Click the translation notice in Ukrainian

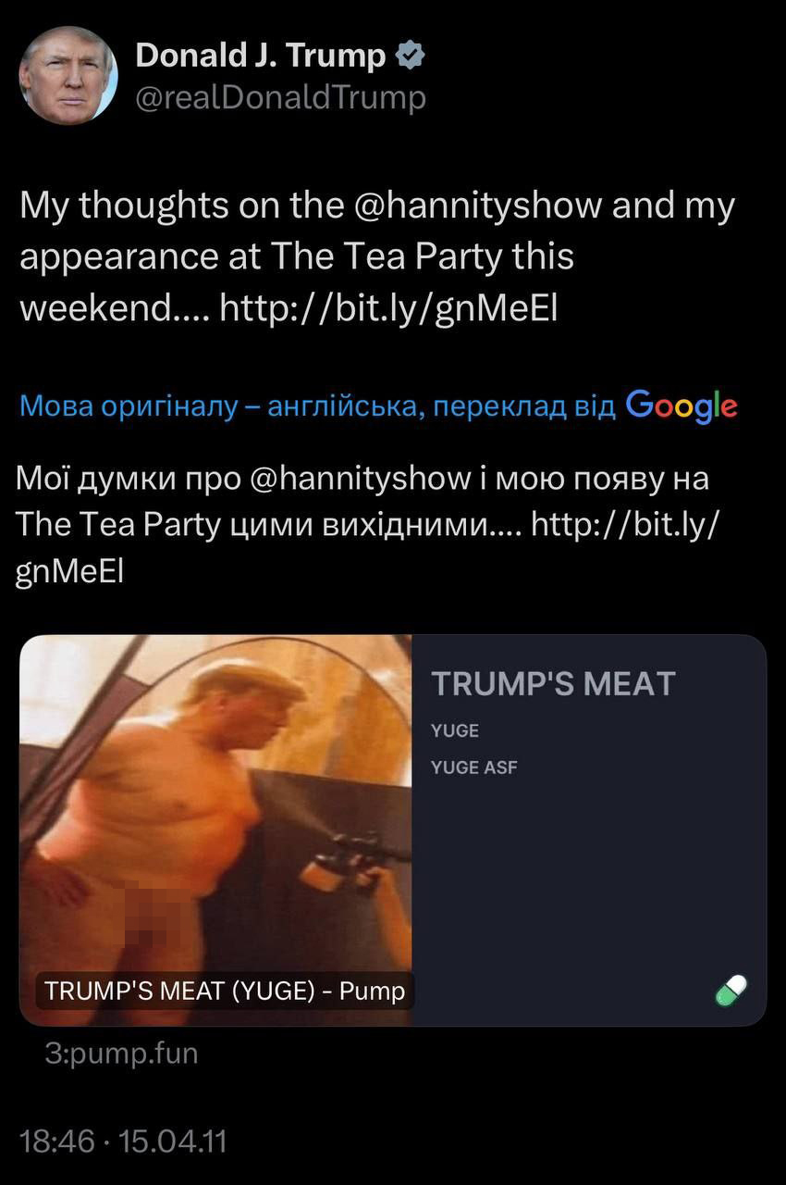[317, 406]
